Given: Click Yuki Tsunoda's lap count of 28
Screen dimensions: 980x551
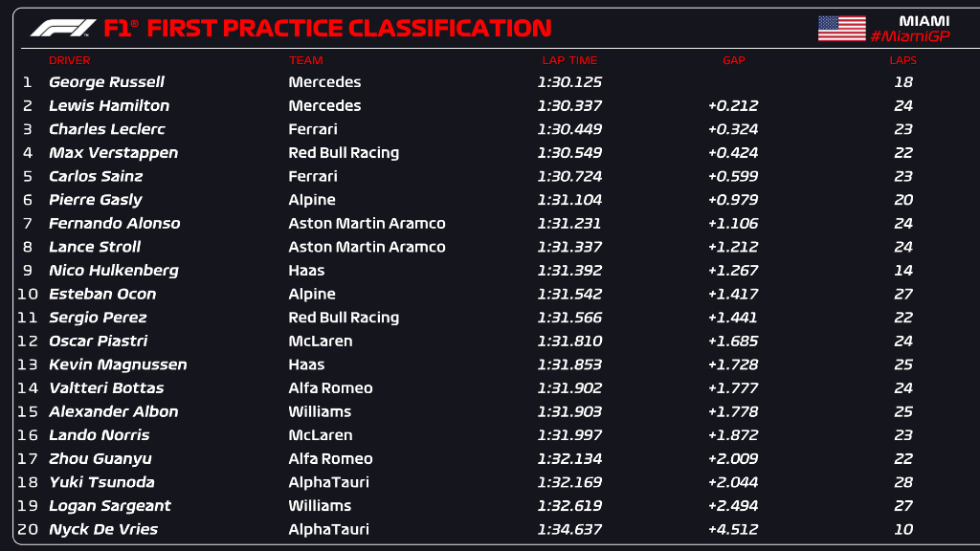Looking at the screenshot, I should (x=902, y=482).
